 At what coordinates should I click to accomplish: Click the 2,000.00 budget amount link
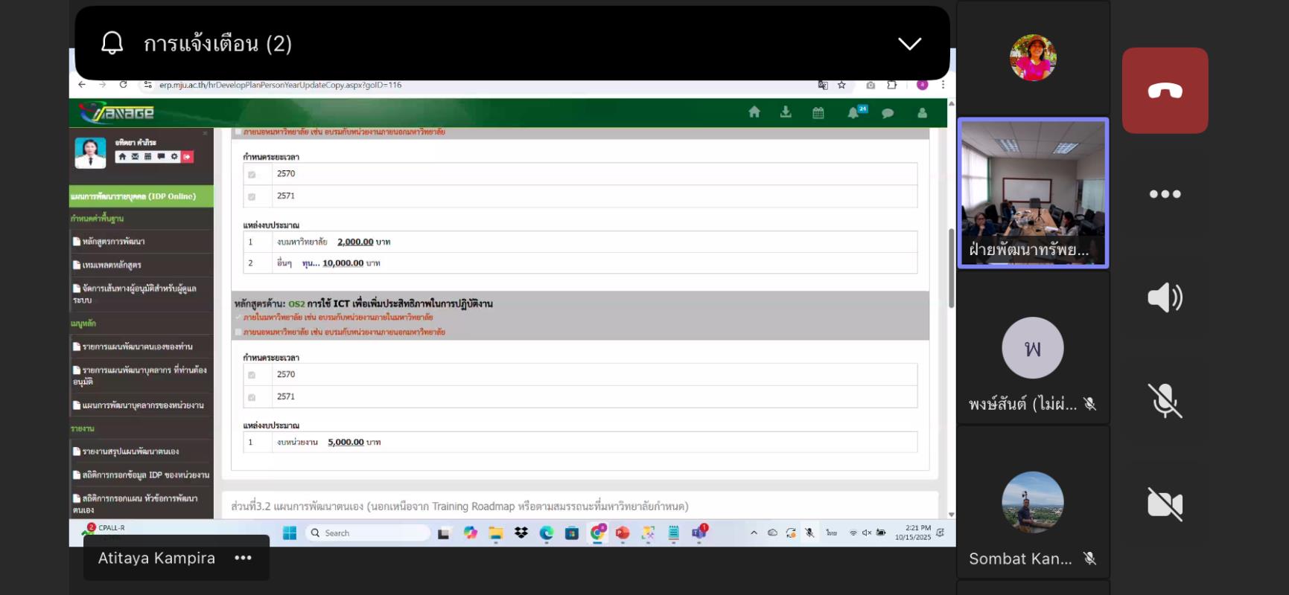click(x=355, y=242)
